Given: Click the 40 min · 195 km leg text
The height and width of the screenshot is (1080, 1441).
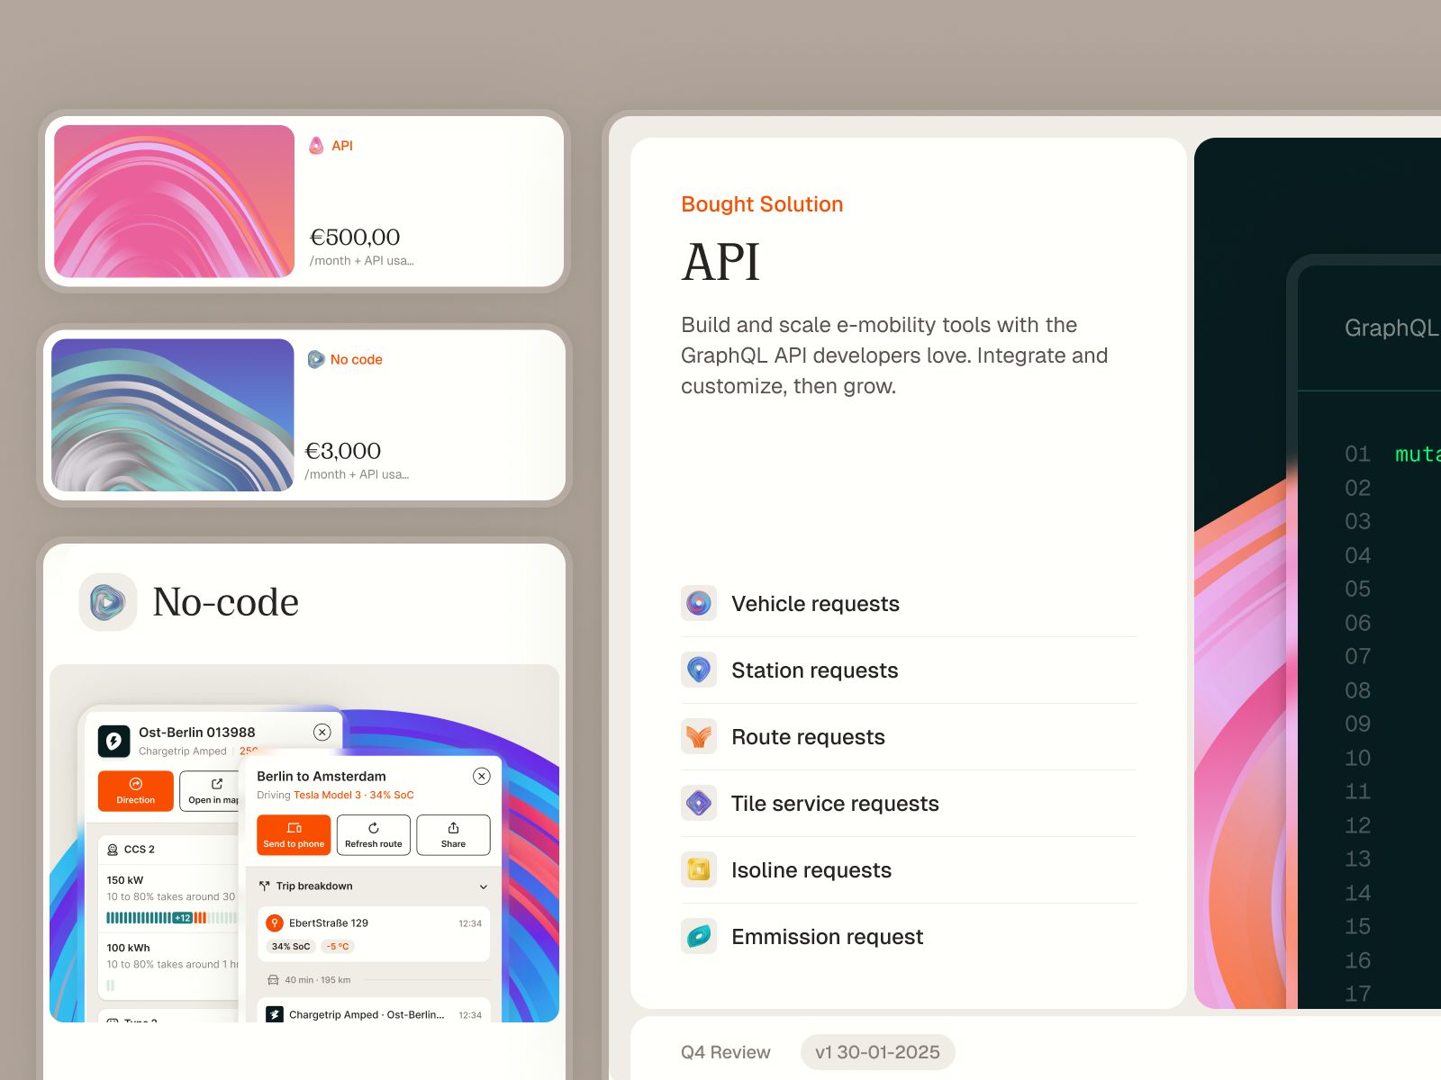Looking at the screenshot, I should click(318, 980).
